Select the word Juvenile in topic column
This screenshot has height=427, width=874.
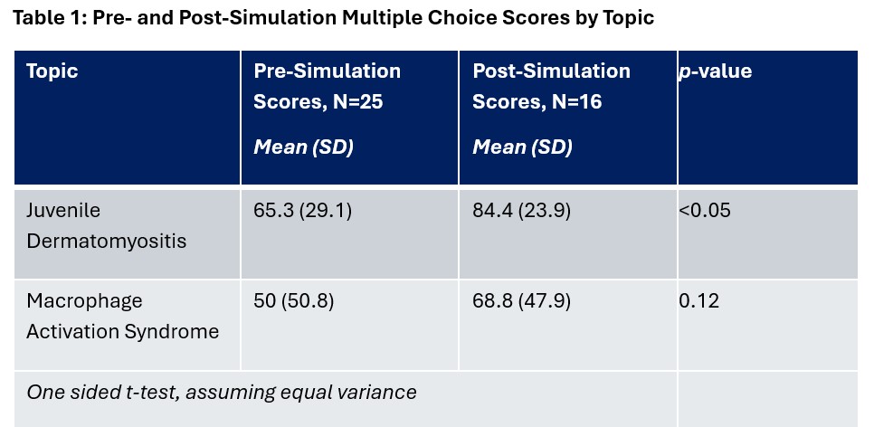point(63,211)
